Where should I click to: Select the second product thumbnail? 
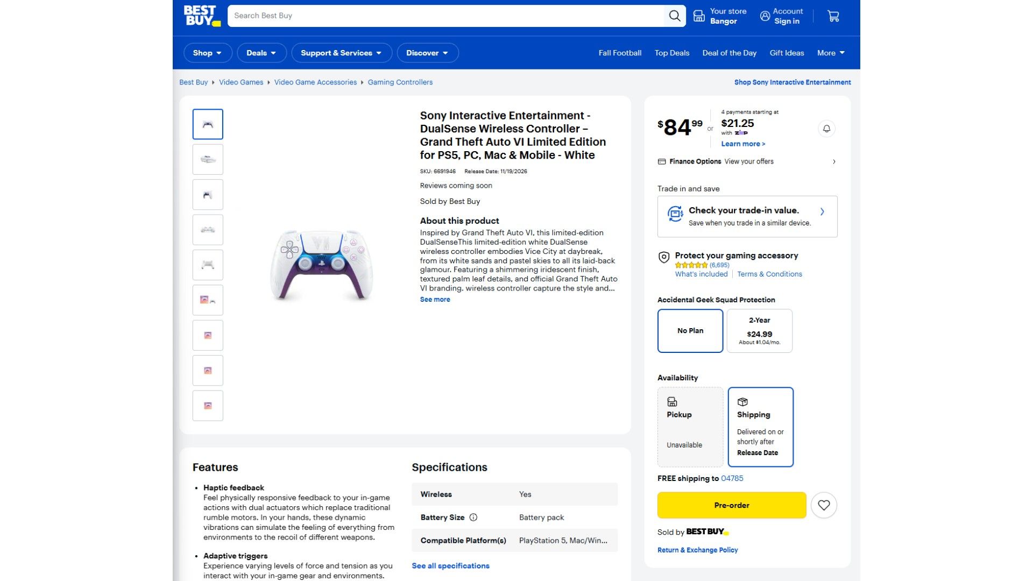[208, 159]
